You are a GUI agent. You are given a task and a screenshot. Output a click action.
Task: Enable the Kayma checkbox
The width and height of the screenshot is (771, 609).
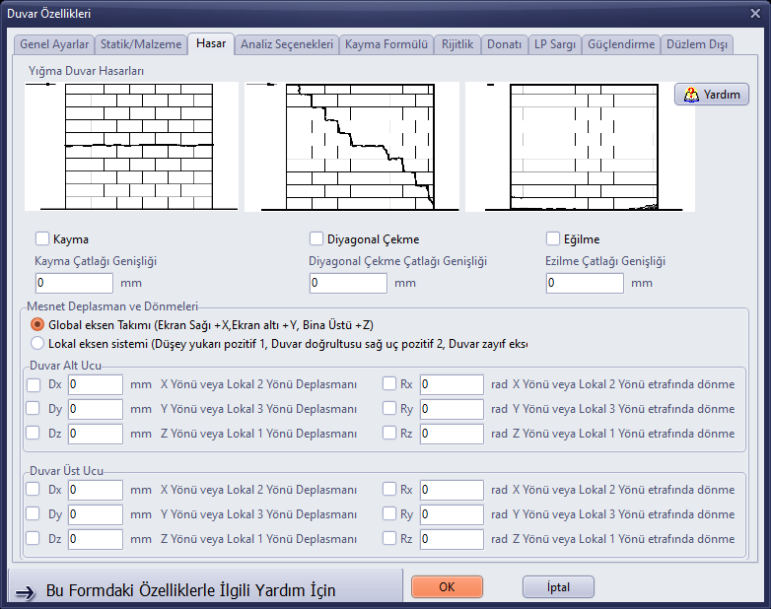42,238
